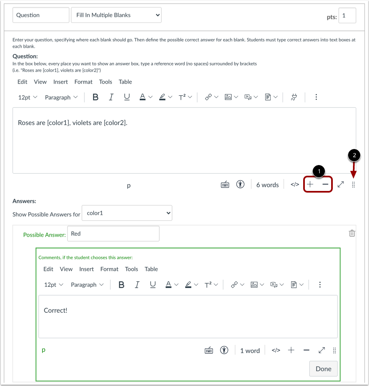Click the Done button

coord(323,369)
